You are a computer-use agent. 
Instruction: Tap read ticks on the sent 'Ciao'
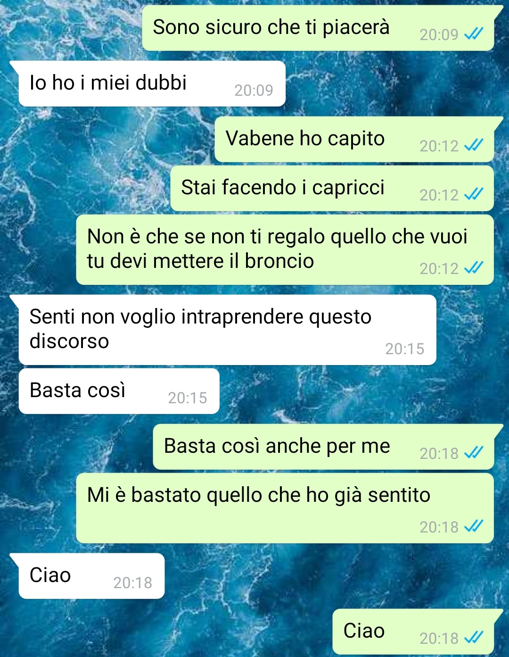(474, 638)
